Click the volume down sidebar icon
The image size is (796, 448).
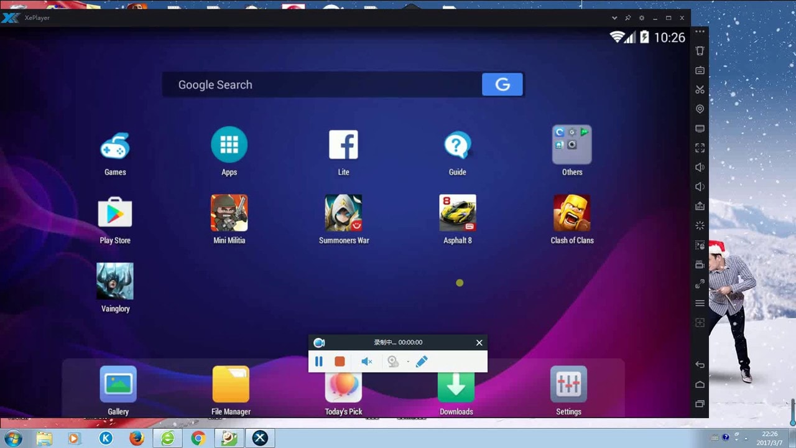click(x=700, y=187)
